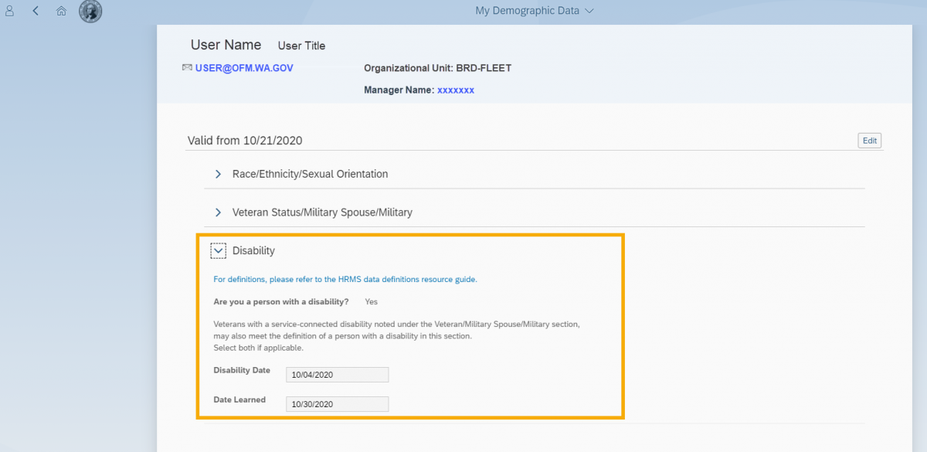The width and height of the screenshot is (927, 452).
Task: Select the Veteran Status/Military Spouse/Military title
Action: point(322,212)
